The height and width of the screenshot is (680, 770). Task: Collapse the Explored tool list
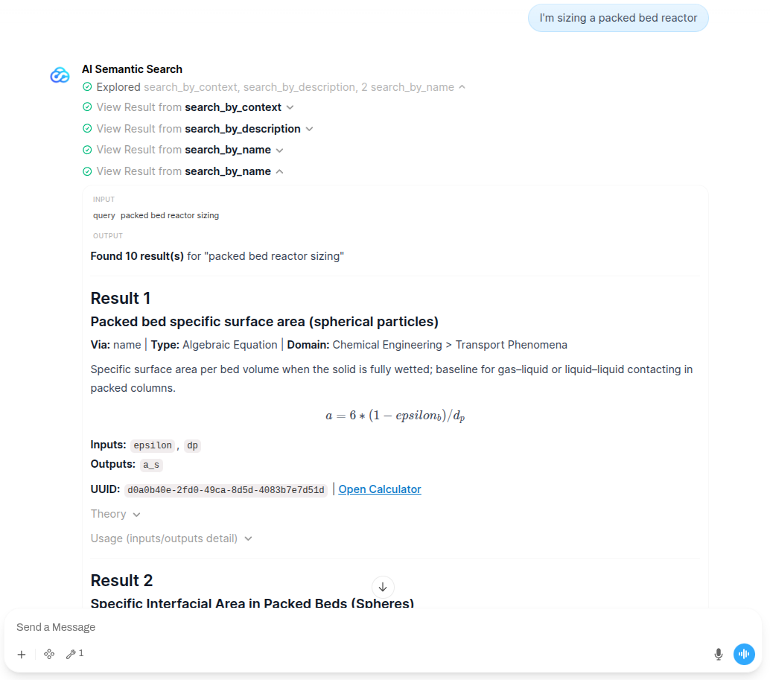tap(462, 86)
